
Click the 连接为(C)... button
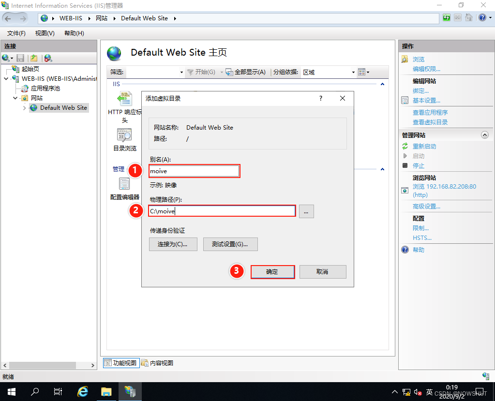pyautogui.click(x=173, y=244)
